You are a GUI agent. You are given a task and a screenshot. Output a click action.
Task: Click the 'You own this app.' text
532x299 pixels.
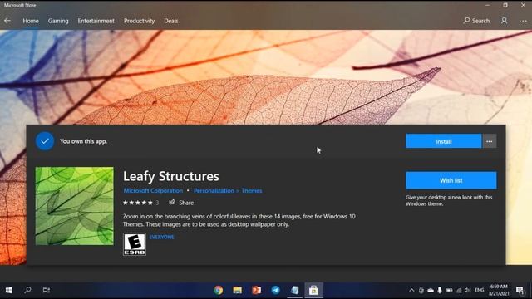(83, 141)
